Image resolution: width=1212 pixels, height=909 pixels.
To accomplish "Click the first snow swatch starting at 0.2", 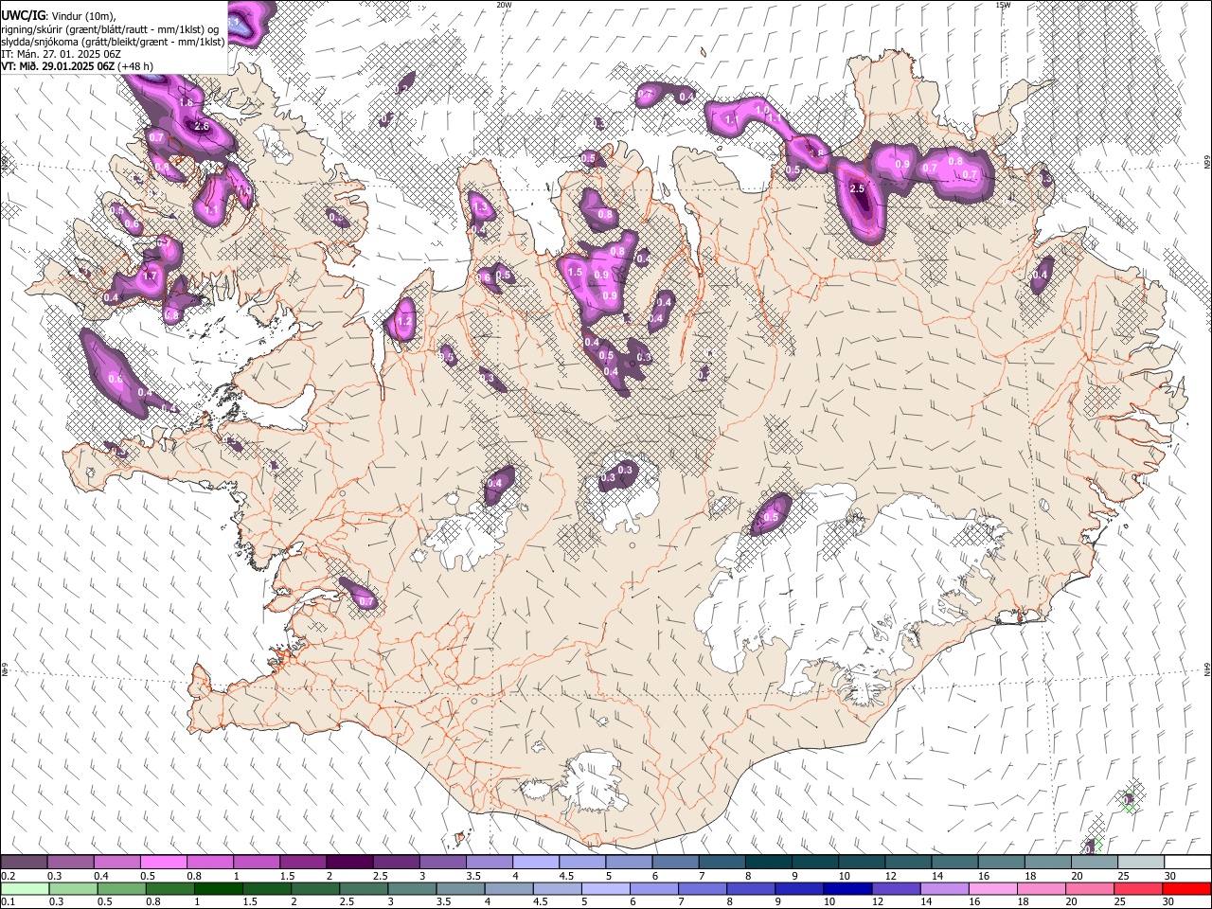I will pyautogui.click(x=24, y=863).
